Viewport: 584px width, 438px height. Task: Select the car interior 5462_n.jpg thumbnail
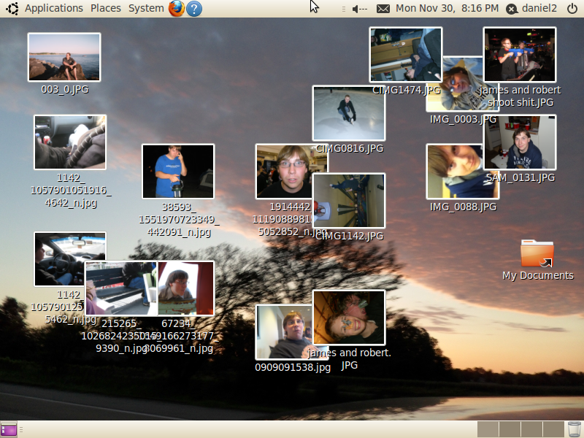[x=60, y=259]
